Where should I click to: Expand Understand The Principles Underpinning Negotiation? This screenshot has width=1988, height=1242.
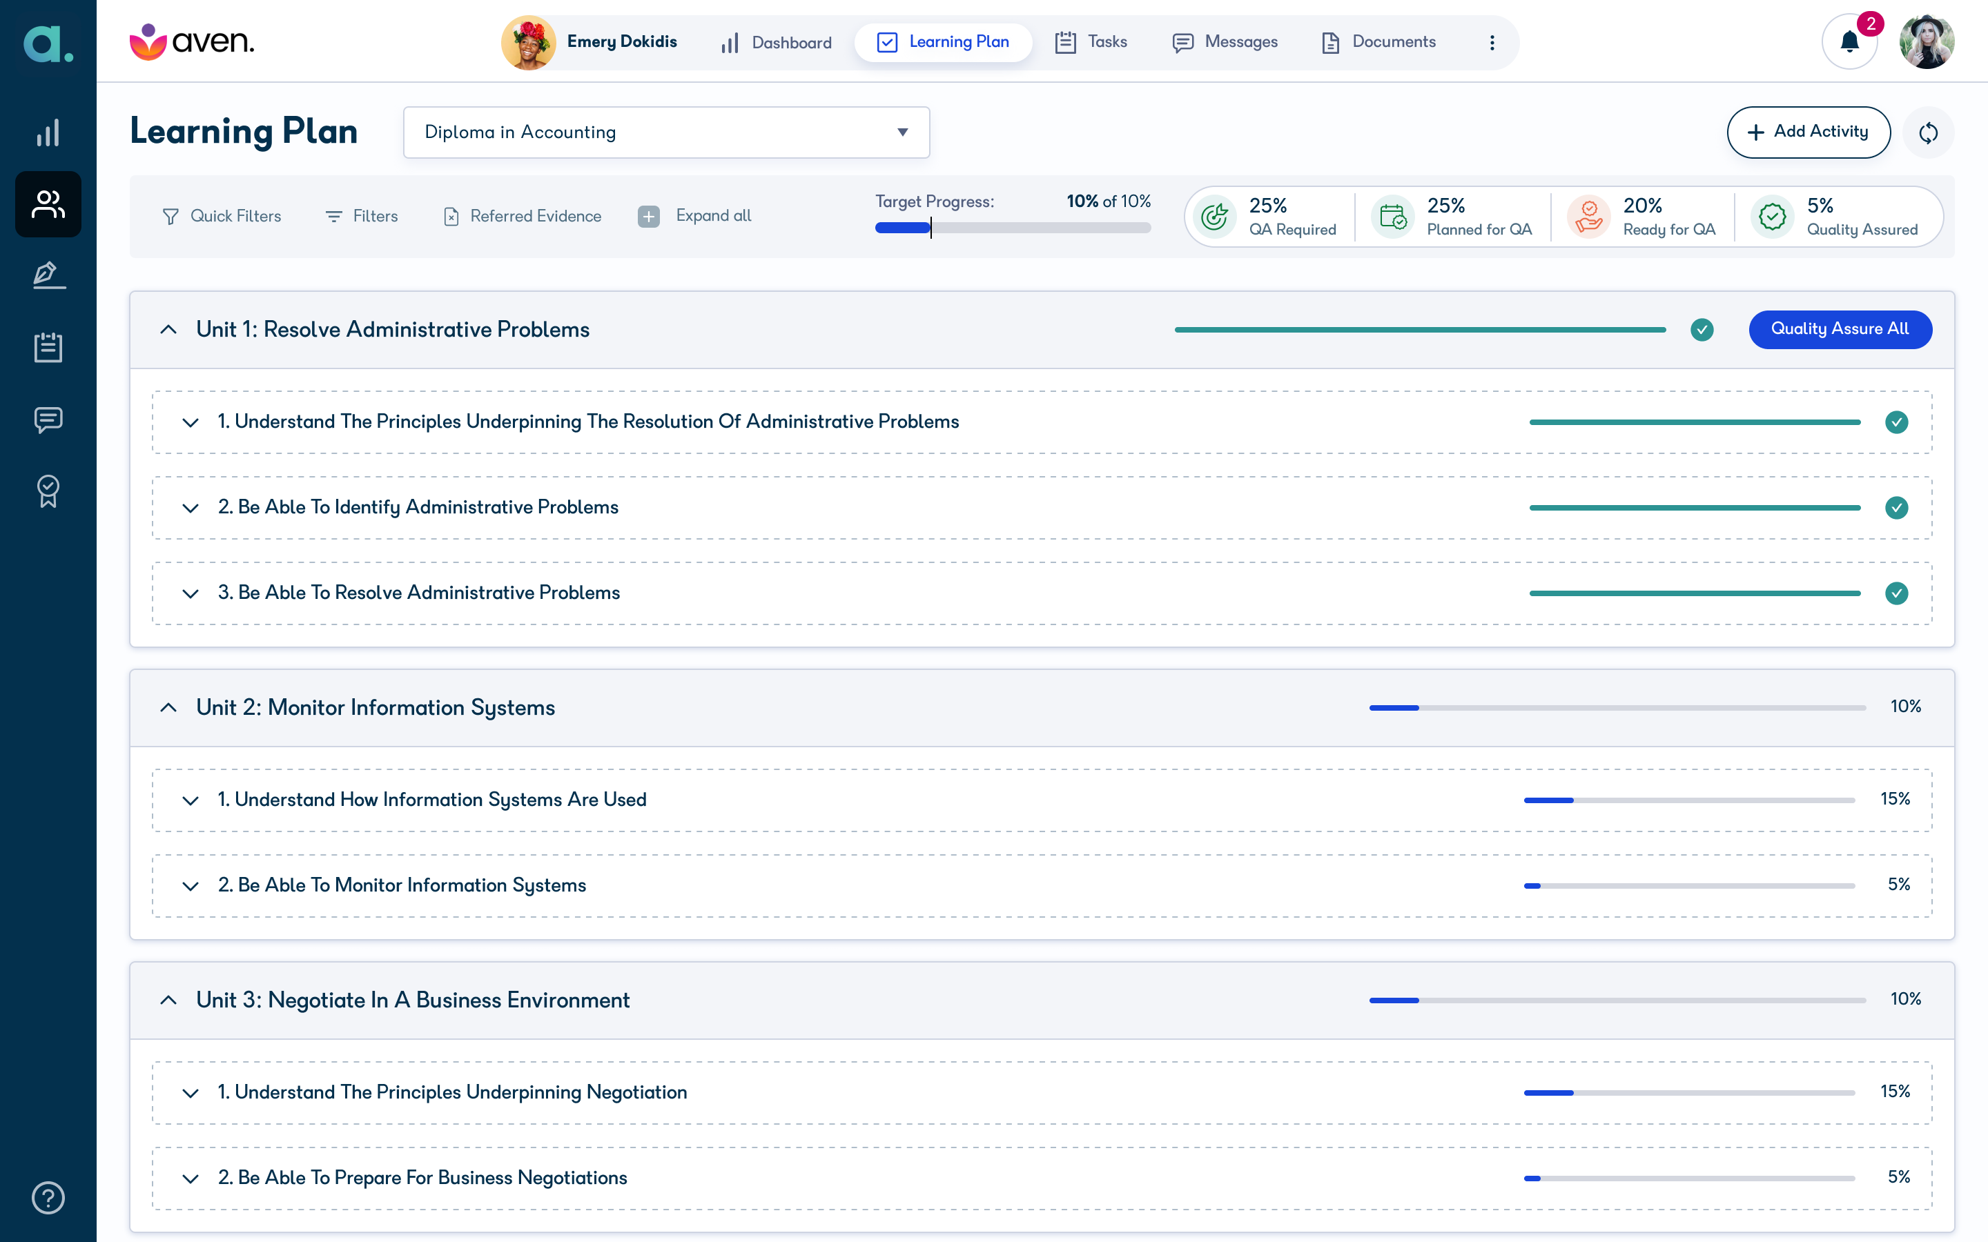point(191,1092)
